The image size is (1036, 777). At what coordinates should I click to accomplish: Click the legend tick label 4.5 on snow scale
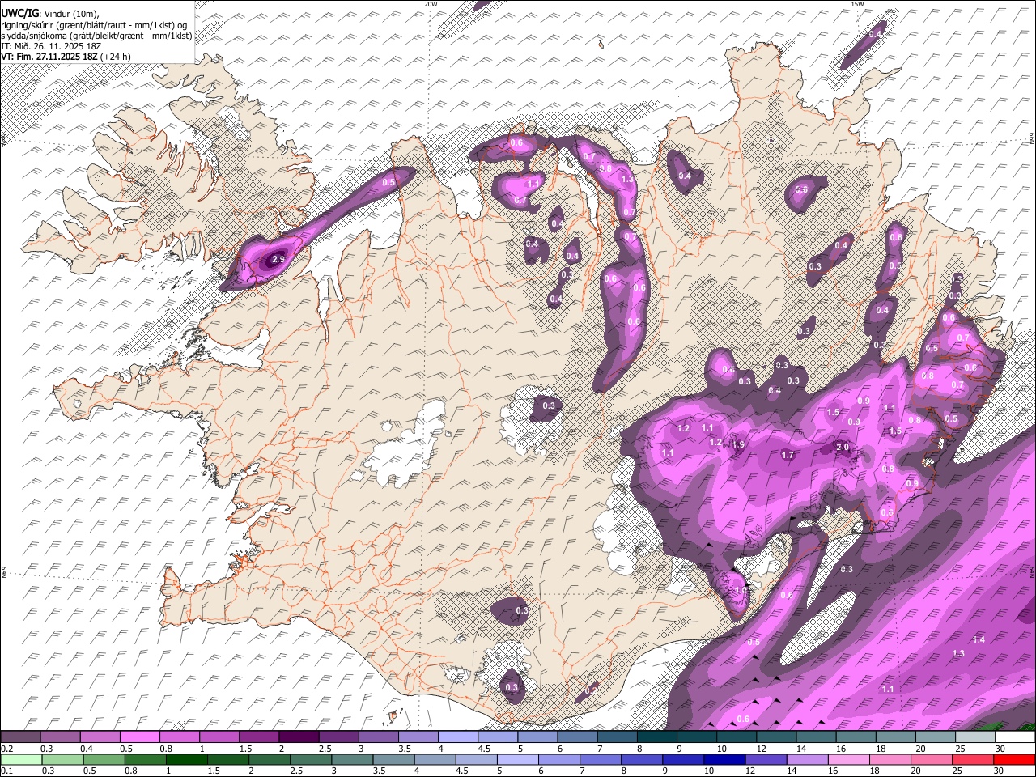pos(484,749)
